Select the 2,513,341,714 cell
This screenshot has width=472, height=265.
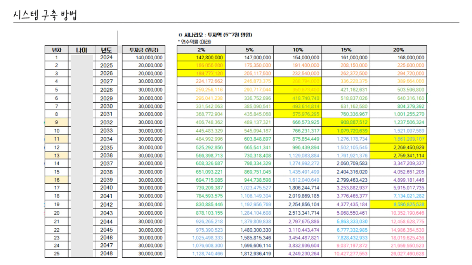[297, 213]
